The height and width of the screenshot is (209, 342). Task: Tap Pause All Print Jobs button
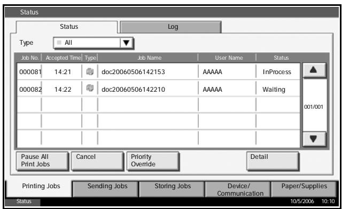[42, 161]
